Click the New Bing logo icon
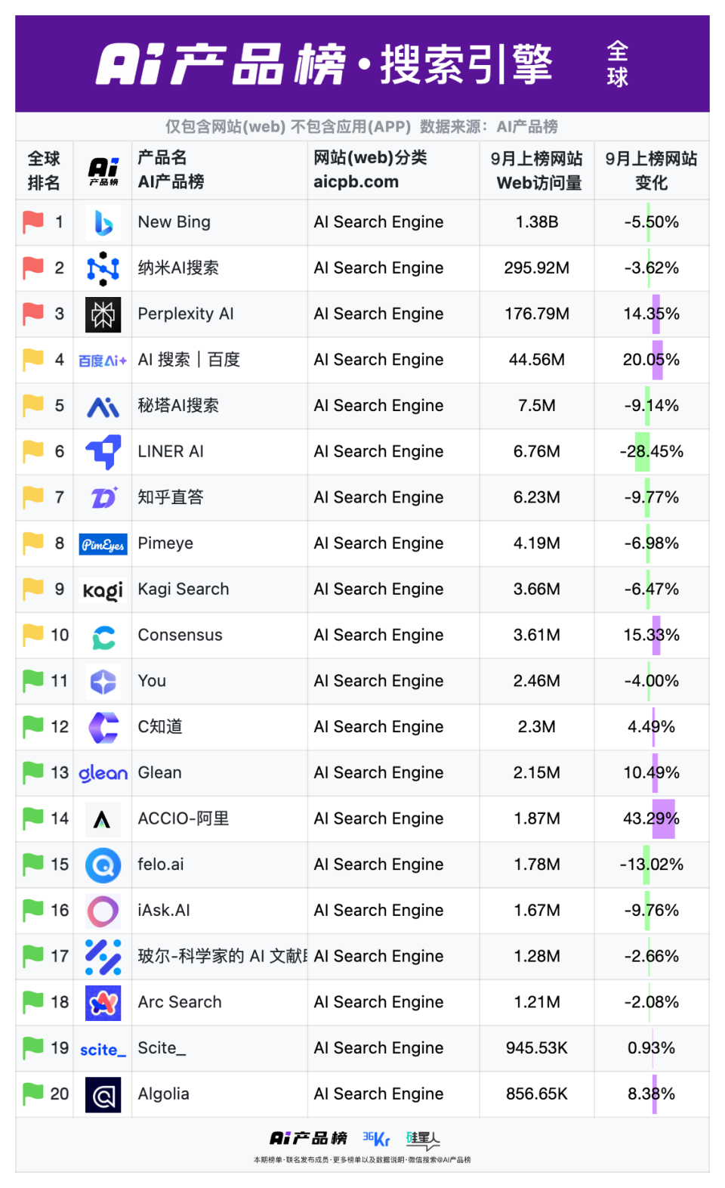725x1188 pixels. pyautogui.click(x=103, y=223)
